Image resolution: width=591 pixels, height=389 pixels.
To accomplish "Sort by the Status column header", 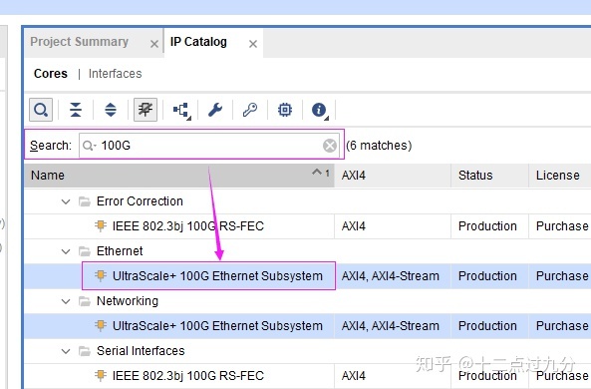I will coord(489,176).
